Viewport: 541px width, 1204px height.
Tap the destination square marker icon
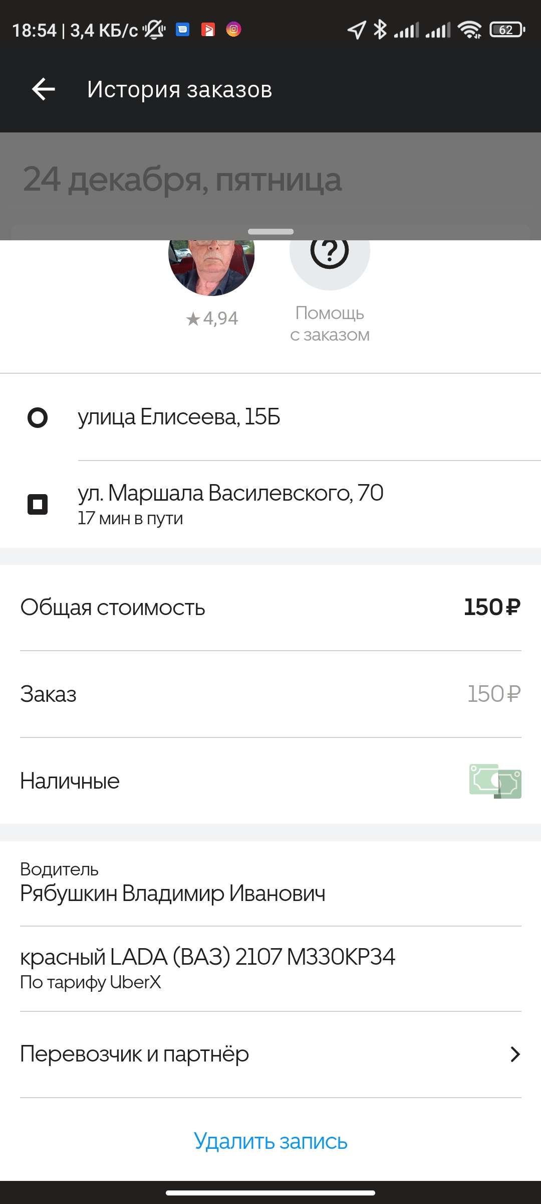[38, 504]
